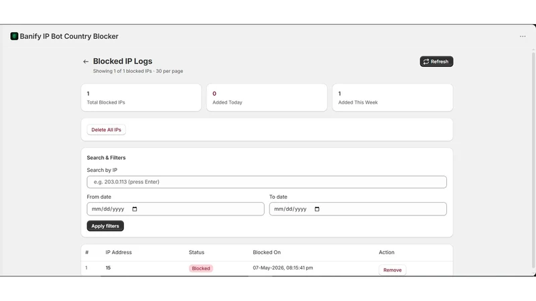Click the Banify IP Bot Country Blocker title

[x=69, y=36]
